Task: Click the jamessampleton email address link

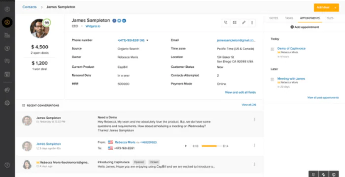Action: (x=236, y=40)
